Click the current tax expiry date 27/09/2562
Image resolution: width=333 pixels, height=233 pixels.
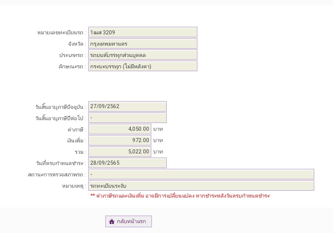point(127,106)
